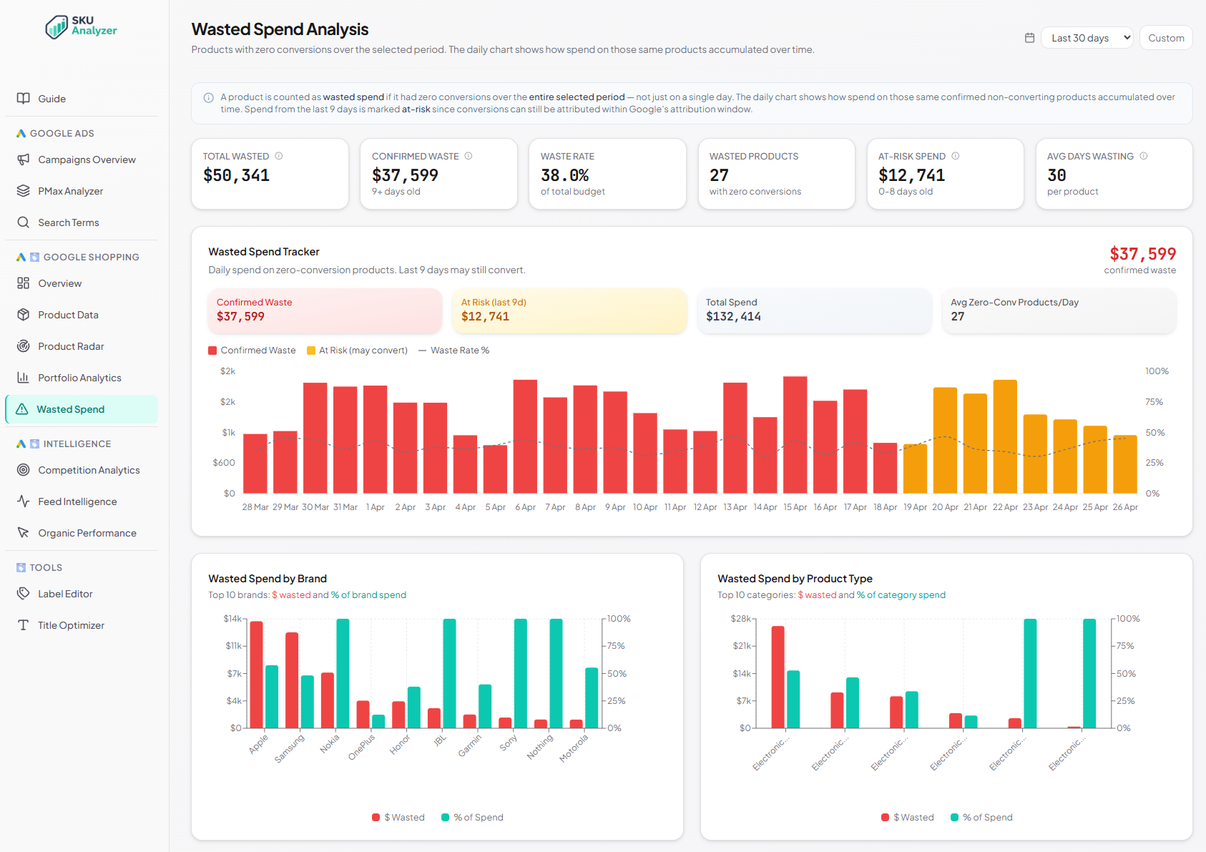Switch to the Wasted Spend section
1206x852 pixels.
[x=71, y=408]
